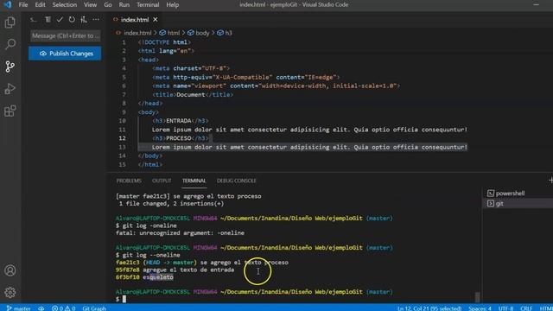Click Document title text on line 7

point(191,94)
